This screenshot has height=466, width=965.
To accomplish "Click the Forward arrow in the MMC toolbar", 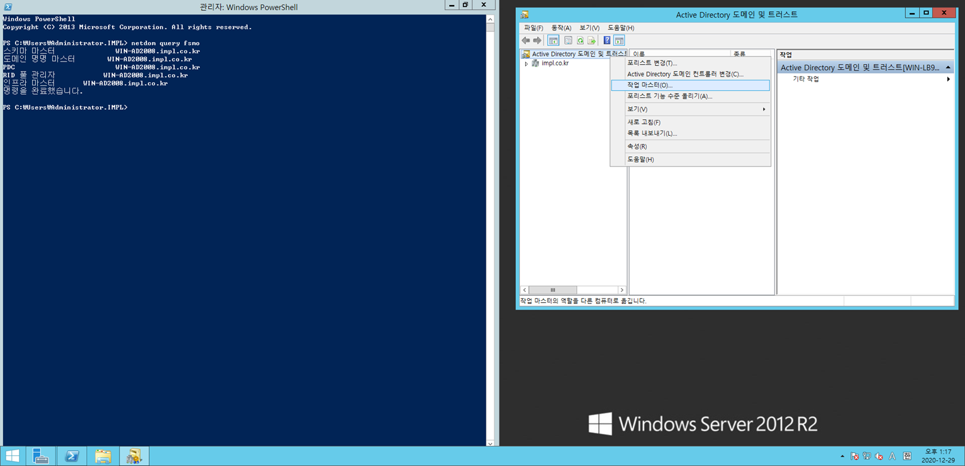I will [537, 41].
